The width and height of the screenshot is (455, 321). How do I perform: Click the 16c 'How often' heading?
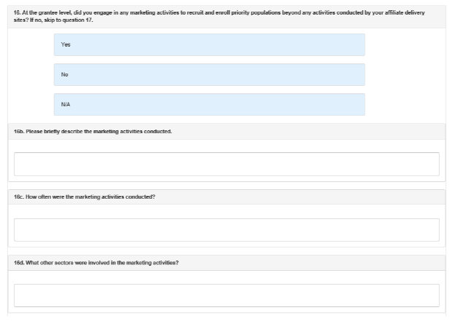(x=85, y=197)
